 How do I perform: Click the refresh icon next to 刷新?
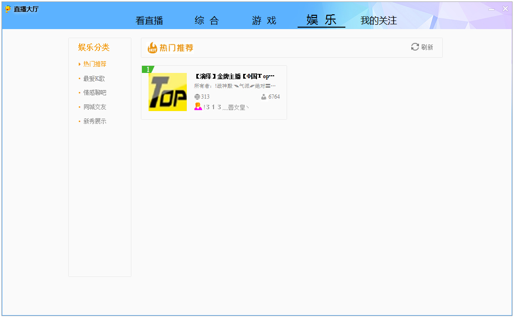[x=414, y=47]
